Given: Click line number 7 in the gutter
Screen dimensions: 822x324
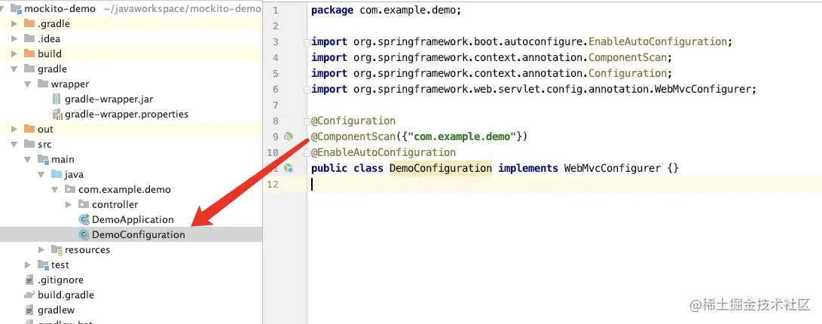Looking at the screenshot, I should 276,105.
